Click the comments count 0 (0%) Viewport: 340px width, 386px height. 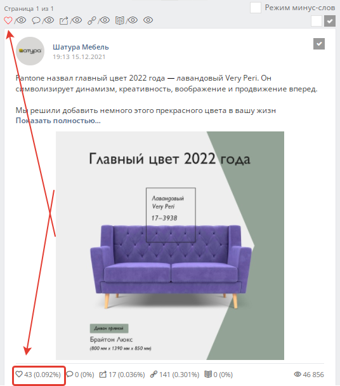point(81,375)
